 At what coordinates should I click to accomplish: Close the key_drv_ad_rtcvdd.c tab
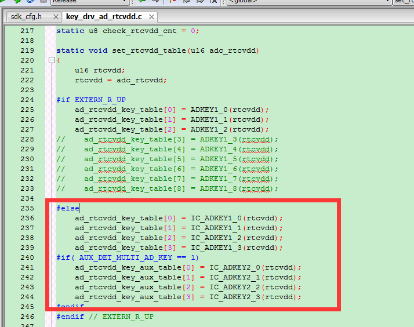coord(151,17)
